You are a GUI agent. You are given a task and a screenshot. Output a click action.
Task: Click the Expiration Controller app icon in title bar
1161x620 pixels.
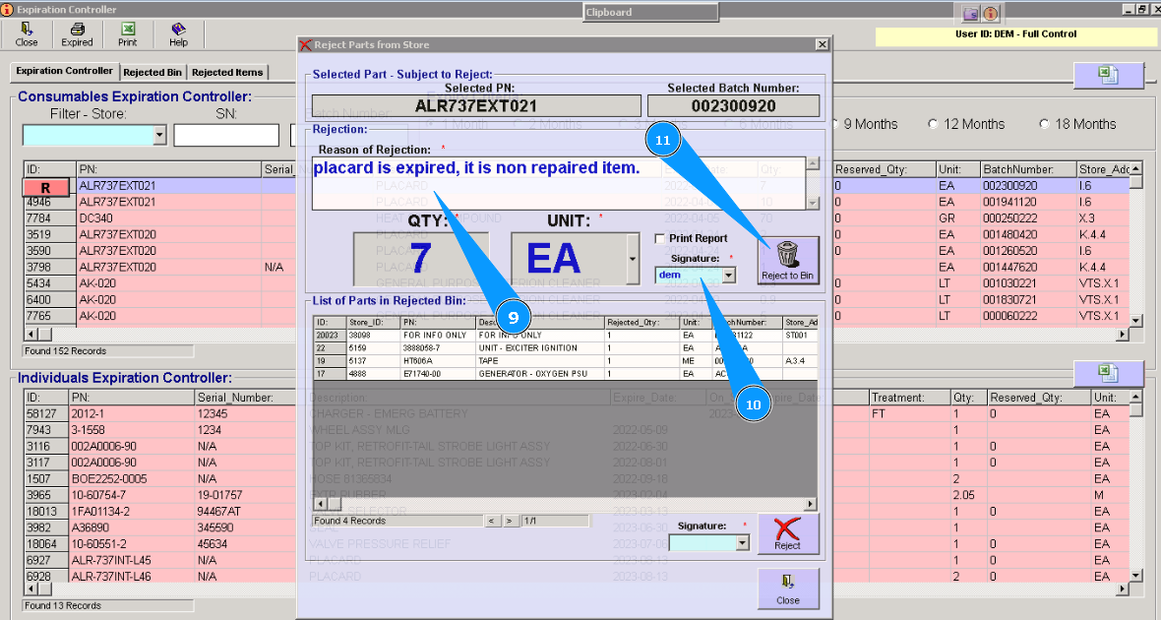[x=7, y=10]
